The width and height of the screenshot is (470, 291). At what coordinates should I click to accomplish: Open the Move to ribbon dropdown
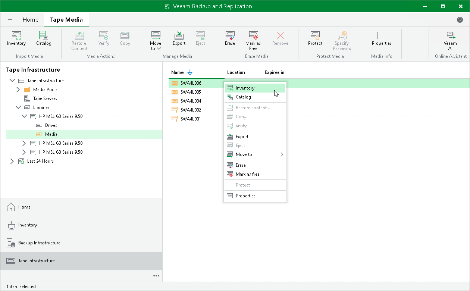point(156,41)
